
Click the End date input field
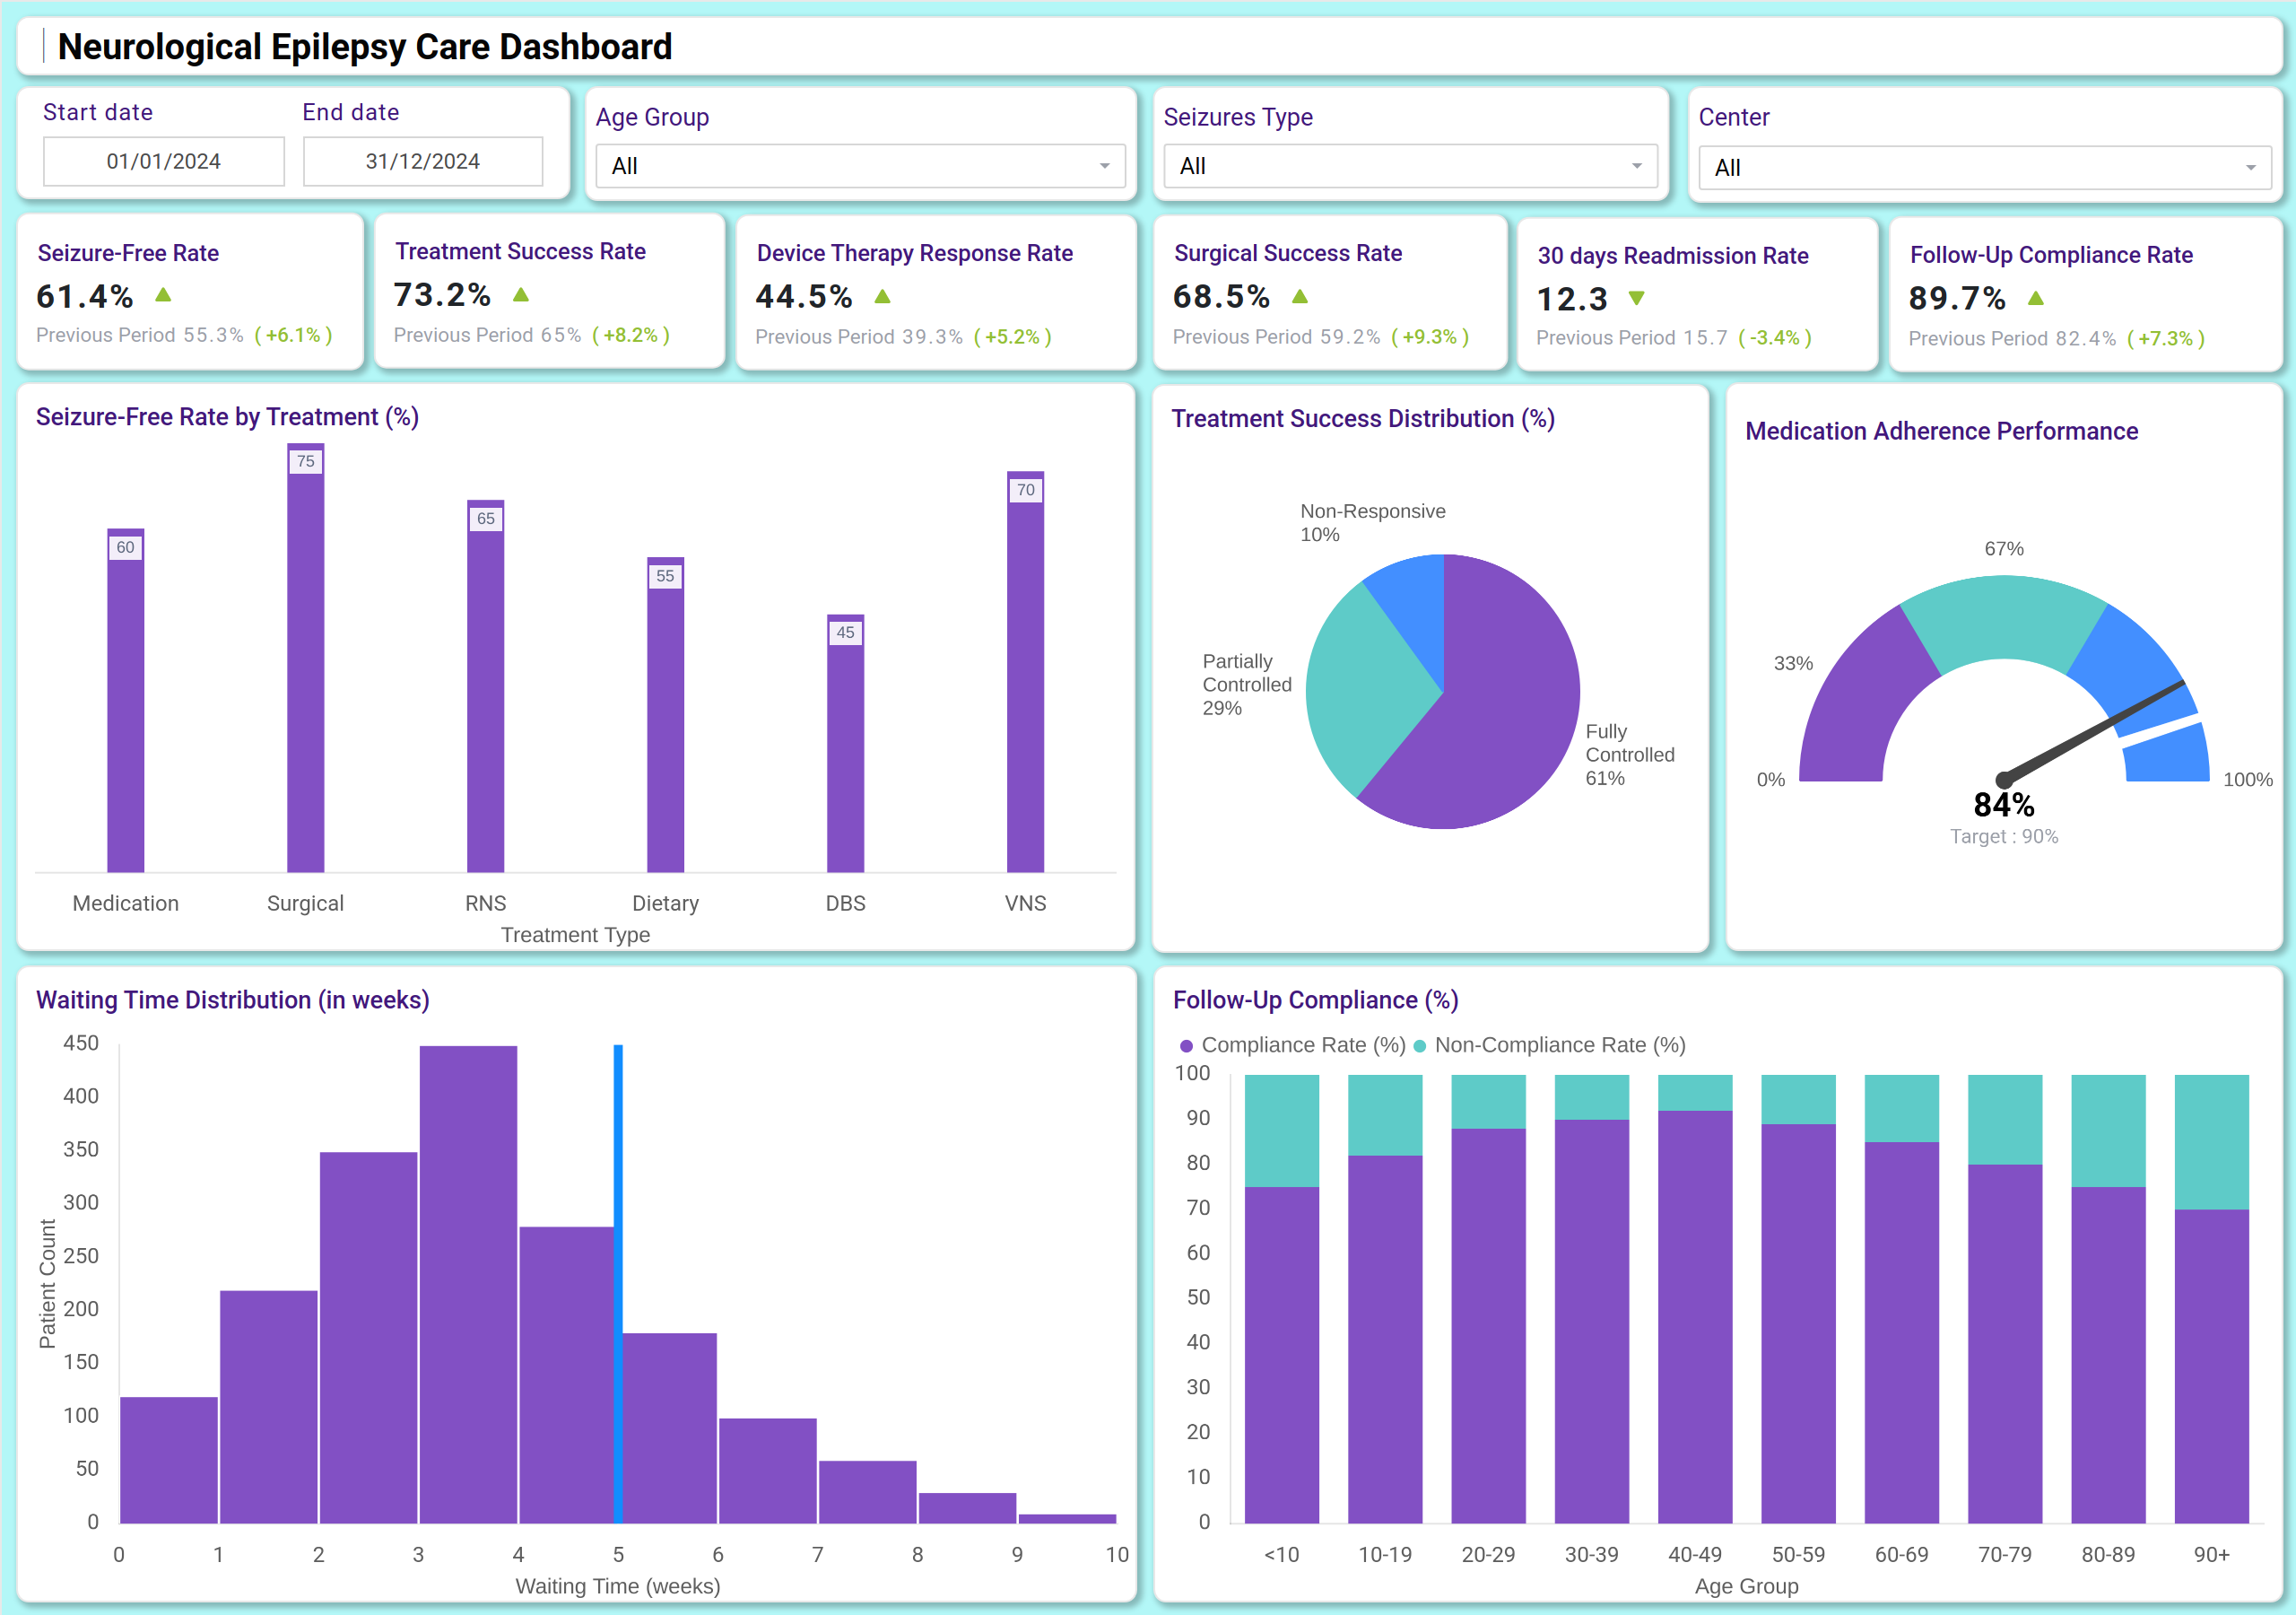(x=423, y=161)
